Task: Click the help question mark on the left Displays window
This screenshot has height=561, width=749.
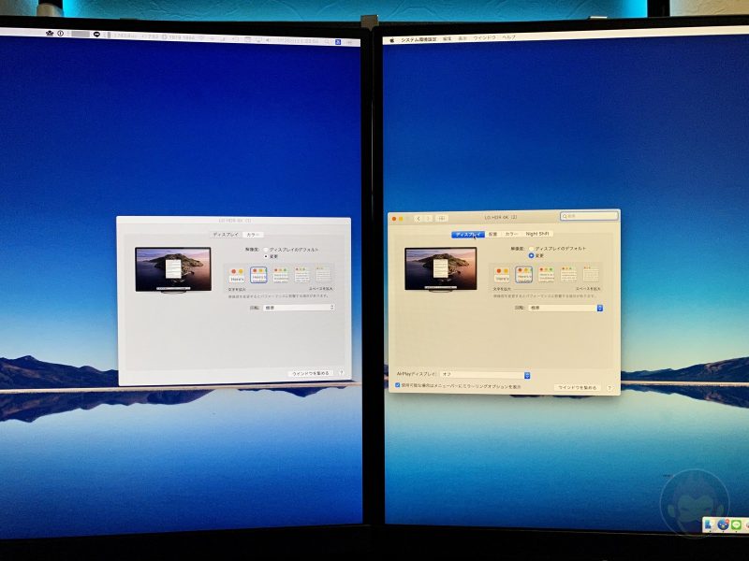Action: pos(342,372)
